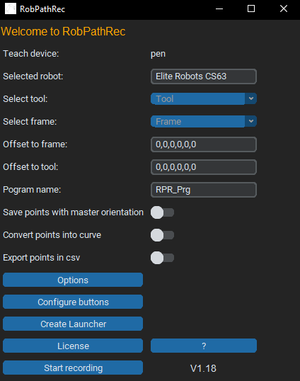Click Configure buttons
300x381 pixels.
tap(73, 302)
